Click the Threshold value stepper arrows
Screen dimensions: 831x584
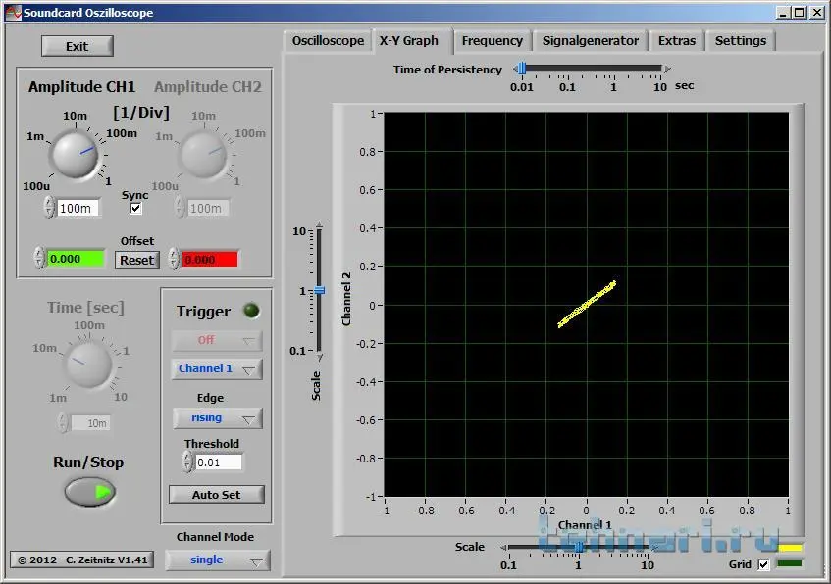click(189, 462)
